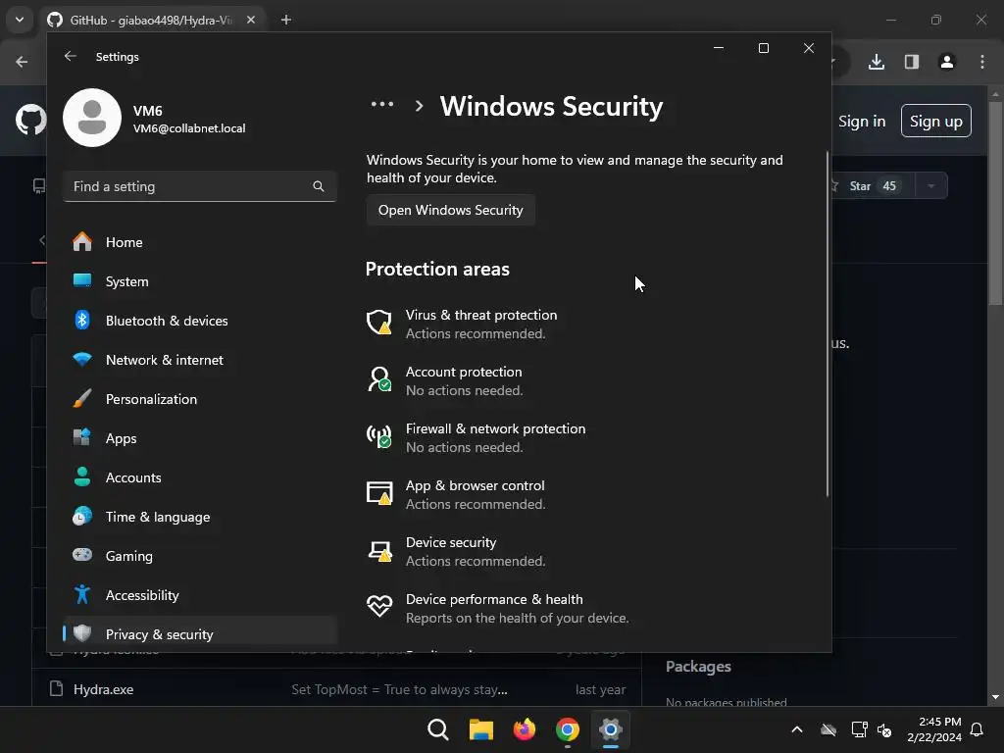
Task: Expand the Star dropdown arrow on GitHub
Action: point(931,185)
